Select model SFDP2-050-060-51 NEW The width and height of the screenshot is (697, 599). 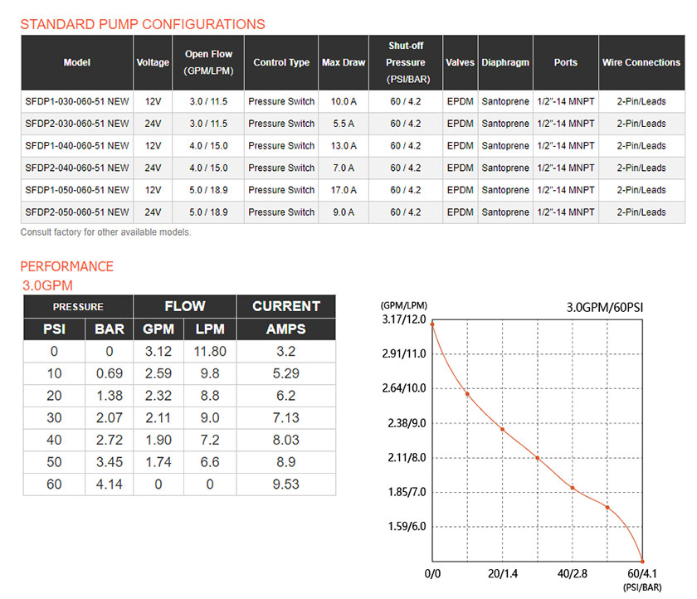[x=77, y=212]
